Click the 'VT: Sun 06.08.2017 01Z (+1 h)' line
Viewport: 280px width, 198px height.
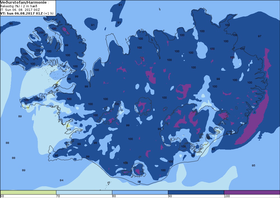point(27,13)
